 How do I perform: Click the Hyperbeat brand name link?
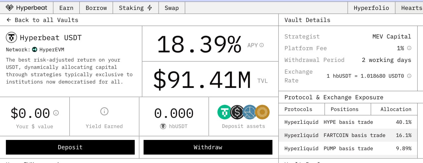(31, 8)
